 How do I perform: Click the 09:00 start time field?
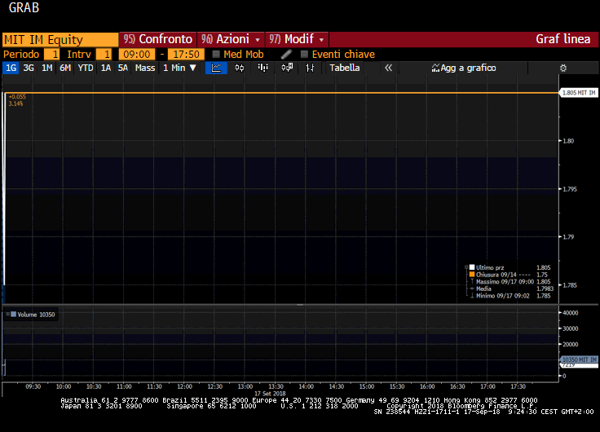point(136,55)
